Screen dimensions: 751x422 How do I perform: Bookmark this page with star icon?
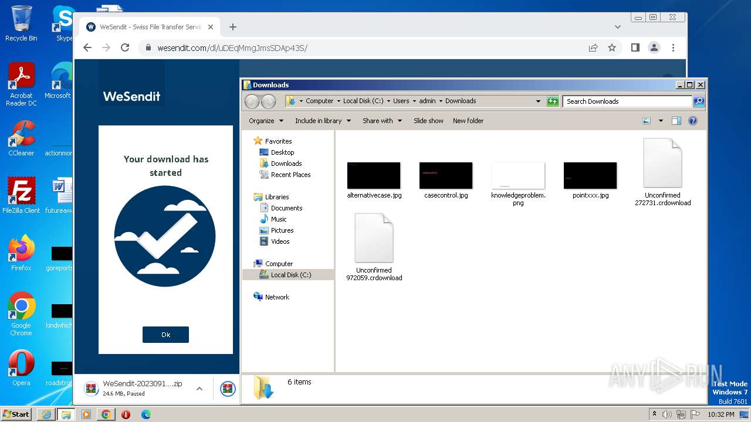(612, 48)
